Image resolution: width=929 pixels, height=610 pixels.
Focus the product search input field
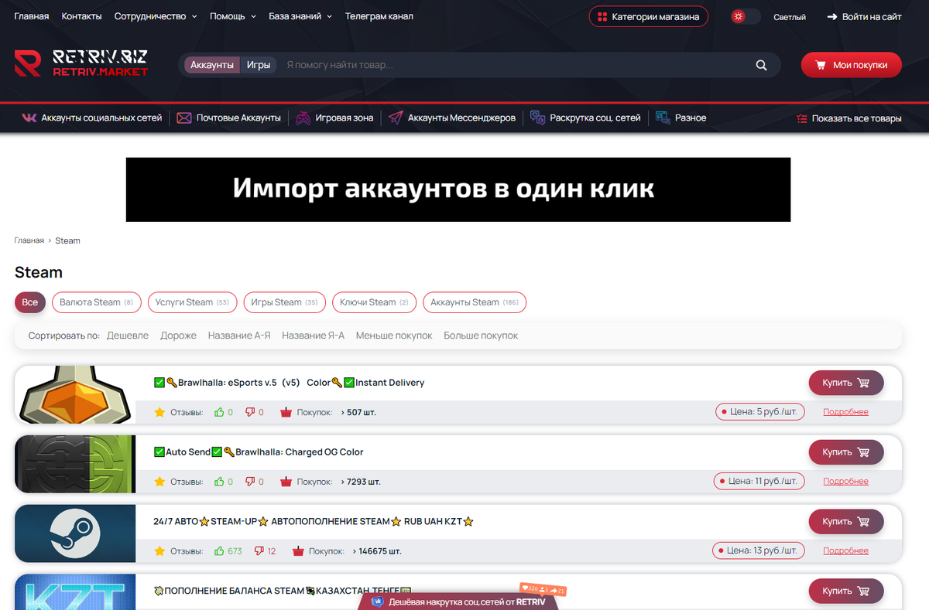[513, 66]
